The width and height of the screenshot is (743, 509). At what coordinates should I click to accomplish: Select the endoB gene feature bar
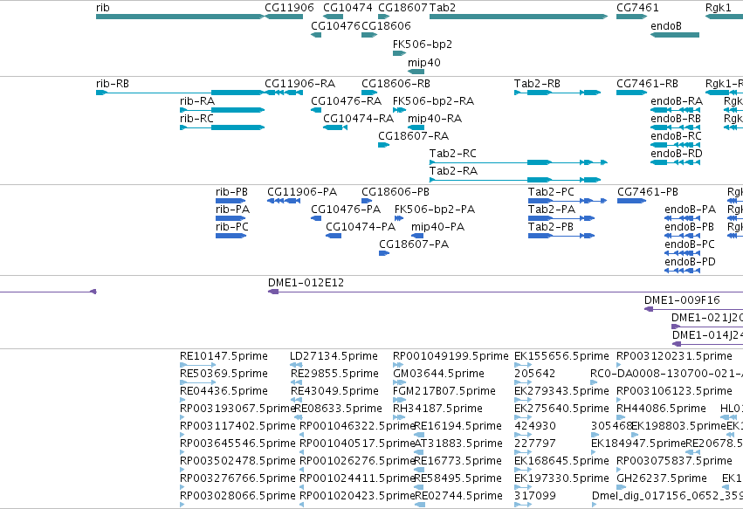pyautogui.click(x=675, y=35)
